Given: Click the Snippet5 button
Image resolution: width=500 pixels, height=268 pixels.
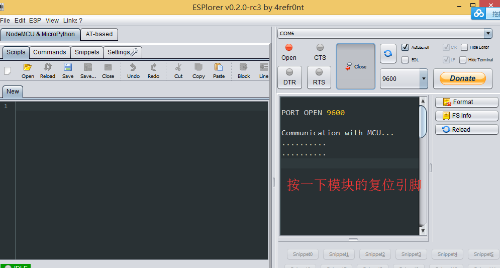Looking at the screenshot, I should 483,254.
